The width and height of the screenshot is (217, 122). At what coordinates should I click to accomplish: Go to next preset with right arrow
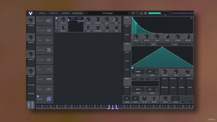click(129, 13)
